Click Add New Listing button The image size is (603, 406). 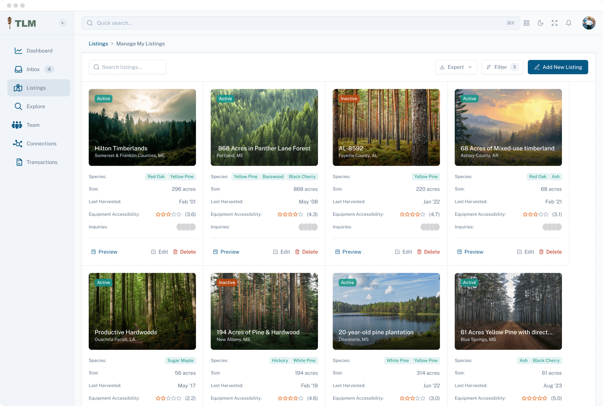pos(558,67)
